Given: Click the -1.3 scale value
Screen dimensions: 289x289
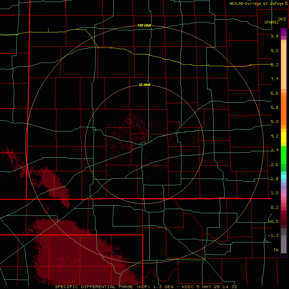Looking at the screenshot, I should (x=274, y=236).
